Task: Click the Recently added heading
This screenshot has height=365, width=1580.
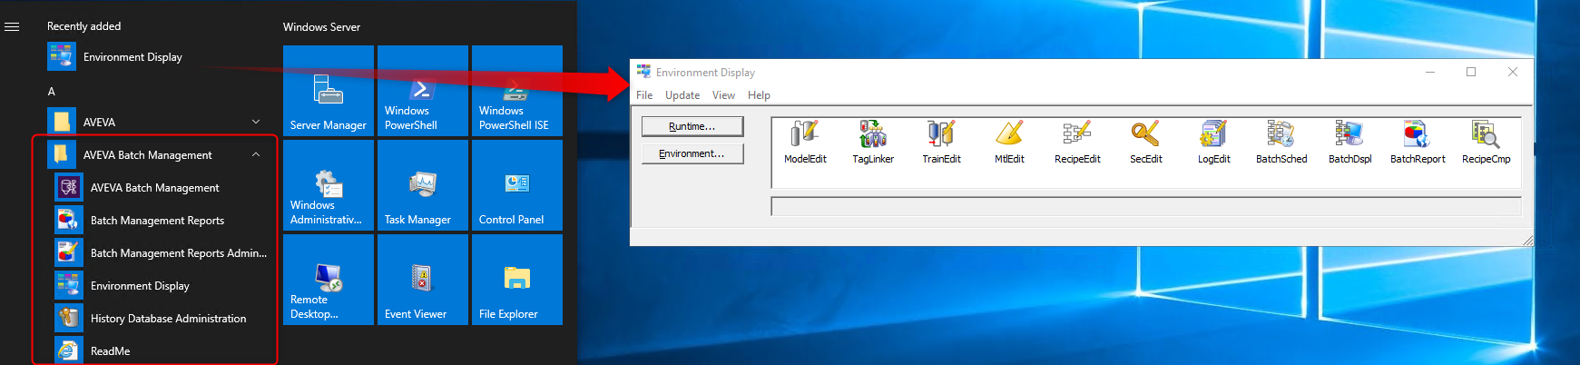Action: 83,26
